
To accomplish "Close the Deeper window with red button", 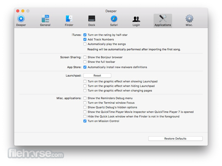I will click(x=18, y=11).
